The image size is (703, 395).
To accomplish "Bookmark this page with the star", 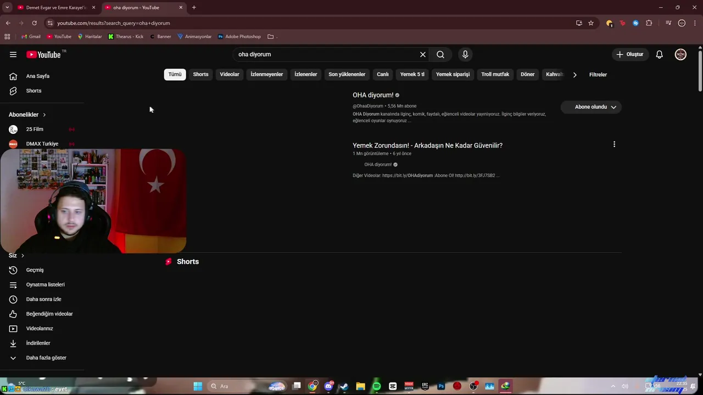I will coord(591,23).
